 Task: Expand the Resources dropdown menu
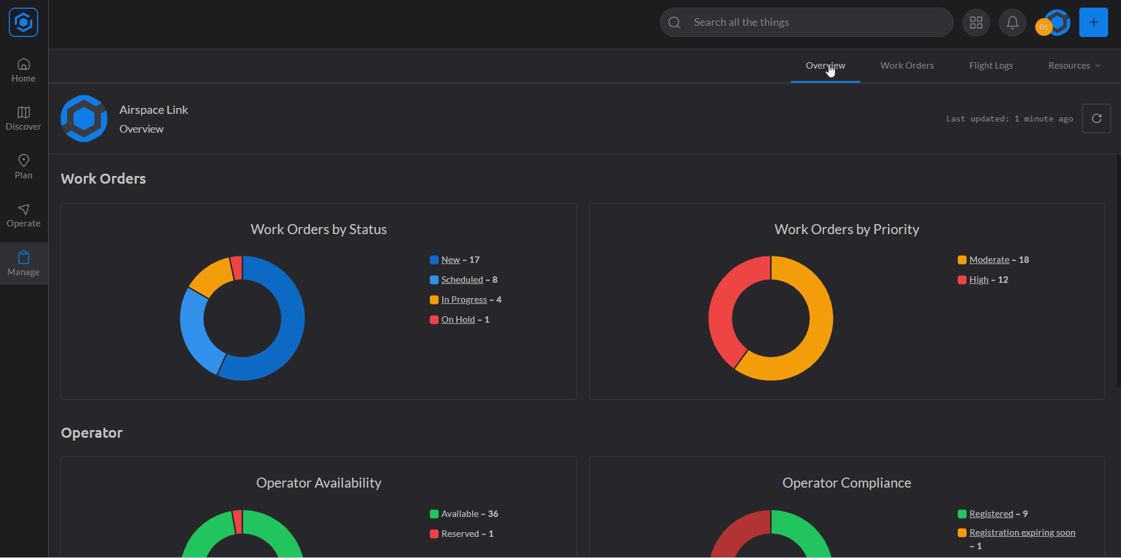tap(1074, 66)
